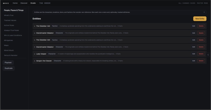Toggle MASTER MODE in the header

click(202, 3)
